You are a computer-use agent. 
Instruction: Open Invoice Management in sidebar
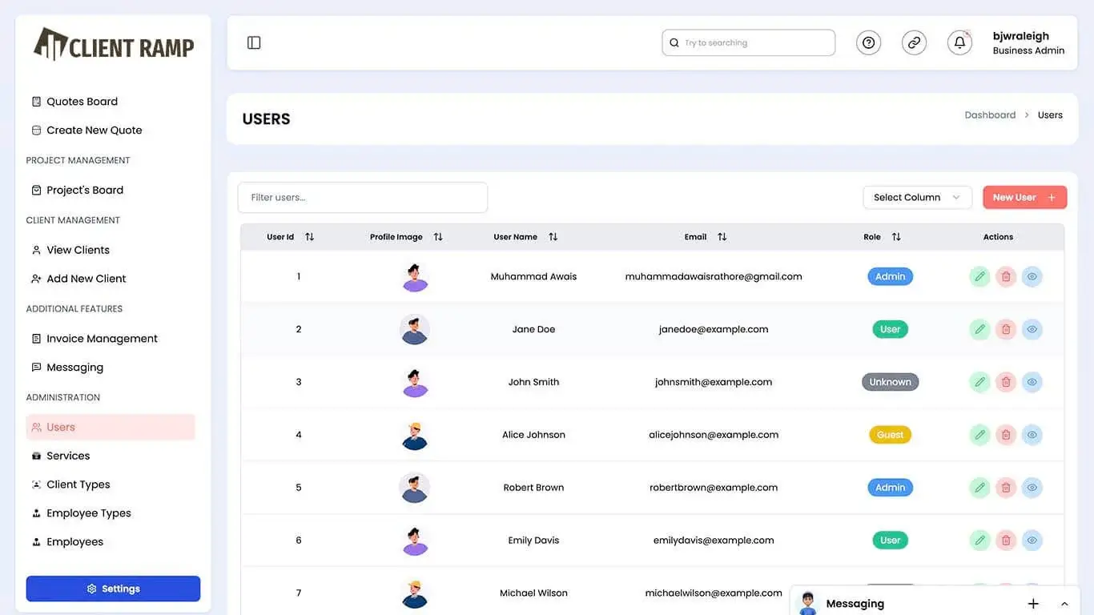102,339
